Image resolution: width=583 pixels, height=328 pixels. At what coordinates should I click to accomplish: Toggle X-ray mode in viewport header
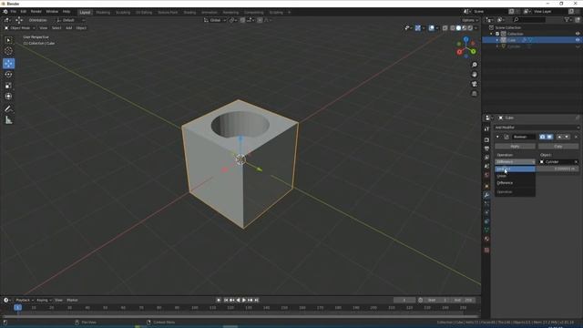click(x=445, y=28)
